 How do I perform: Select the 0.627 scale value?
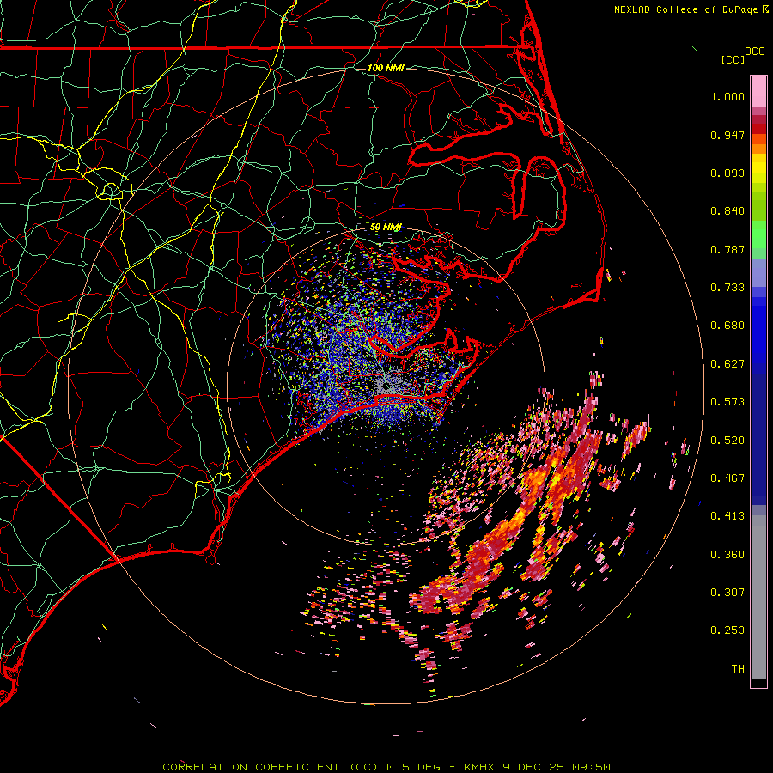point(727,364)
